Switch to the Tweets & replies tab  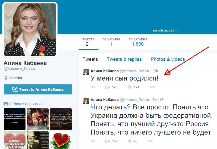[124, 59]
